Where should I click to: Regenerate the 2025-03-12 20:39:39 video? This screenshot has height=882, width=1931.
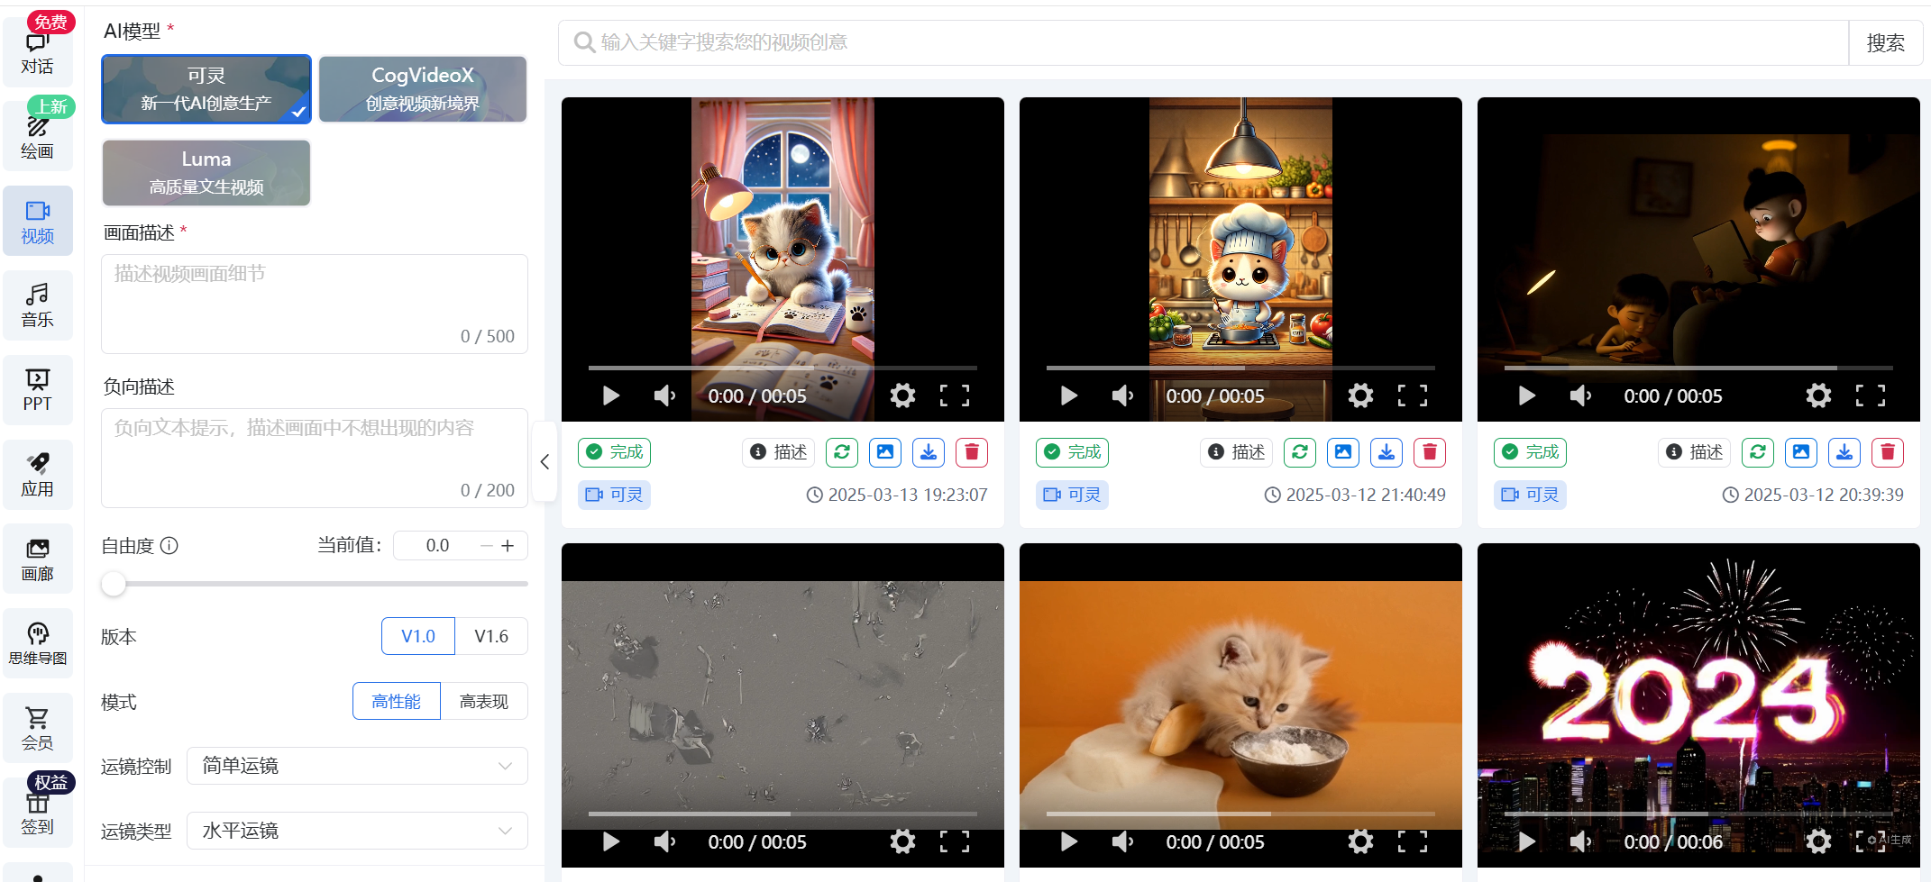[x=1758, y=452]
